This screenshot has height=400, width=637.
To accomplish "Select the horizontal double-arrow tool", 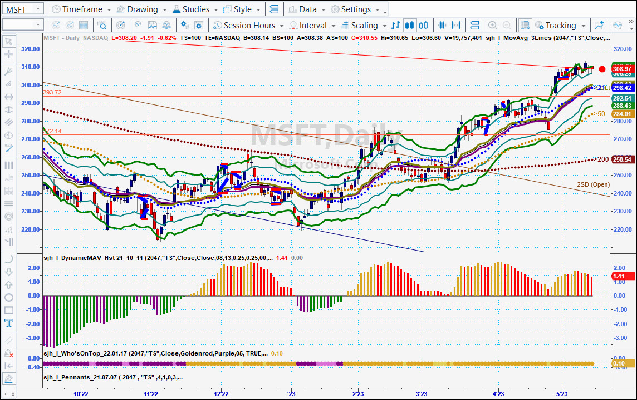I will click(x=8, y=97).
